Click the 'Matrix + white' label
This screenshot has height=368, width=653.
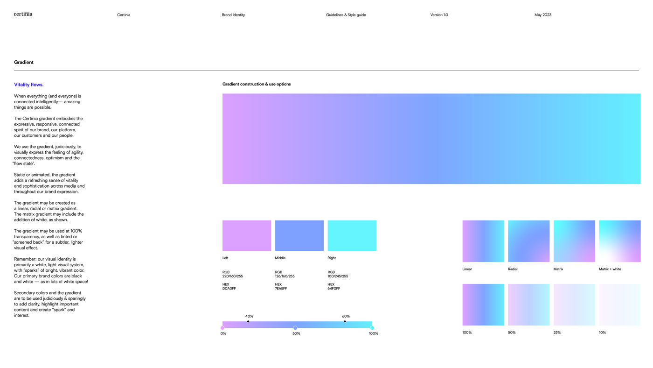tap(610, 269)
